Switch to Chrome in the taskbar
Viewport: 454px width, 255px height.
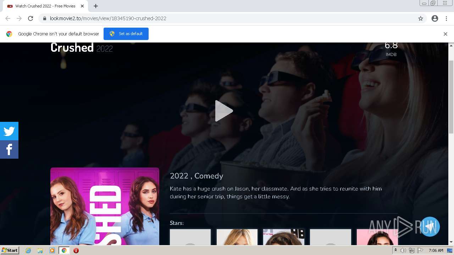(64, 250)
